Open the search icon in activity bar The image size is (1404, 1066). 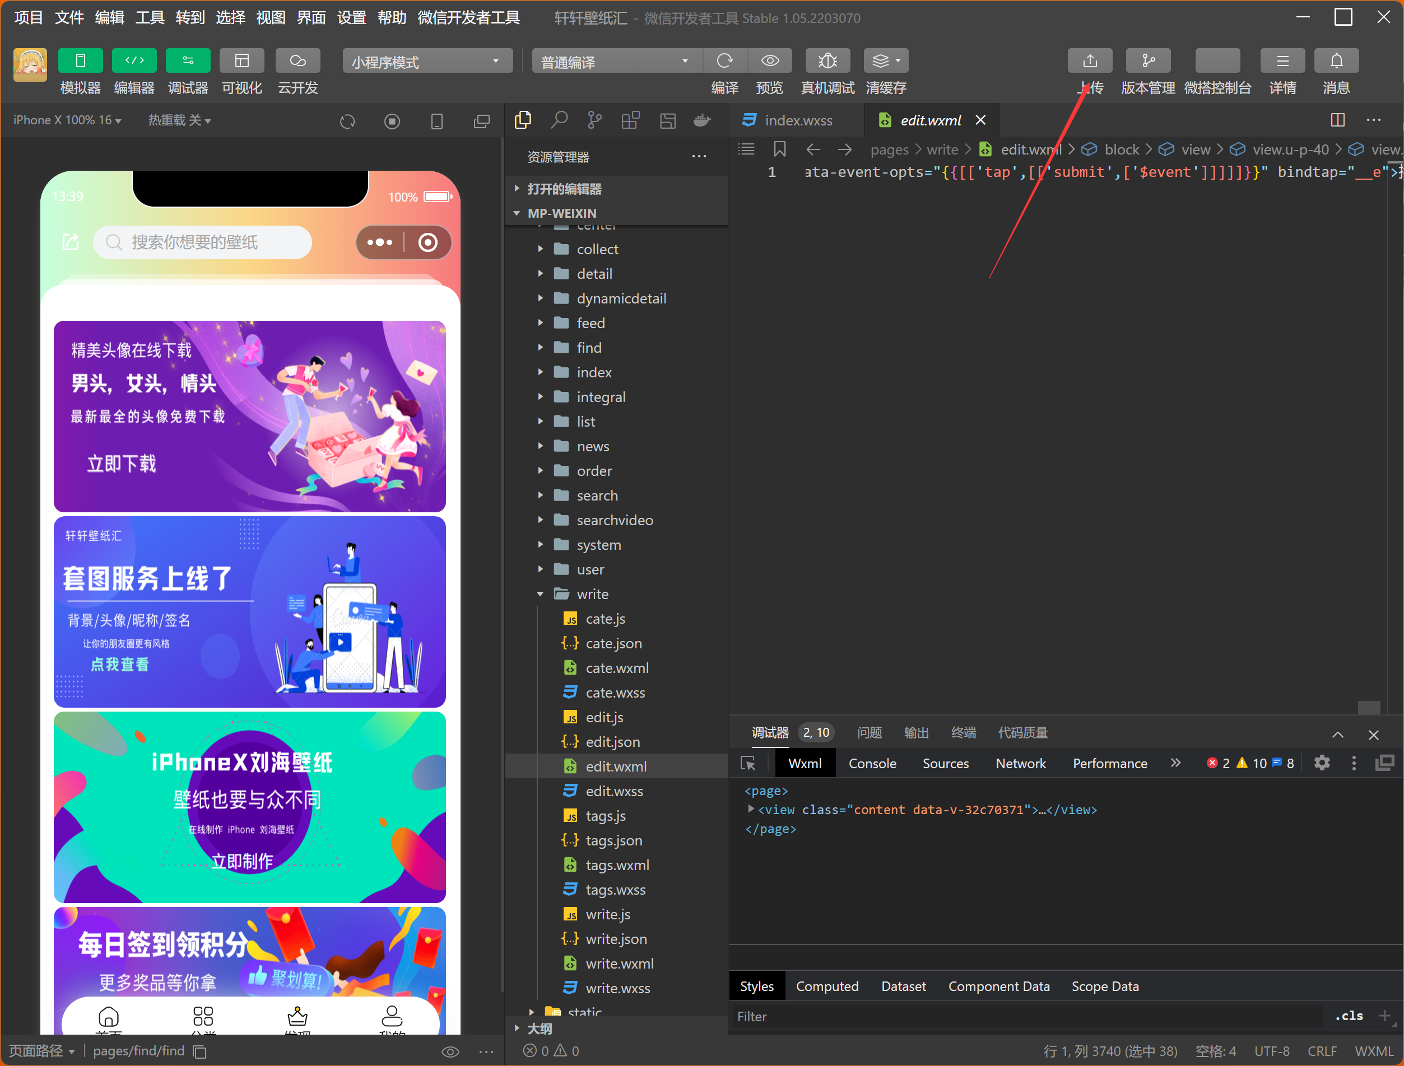tap(559, 120)
